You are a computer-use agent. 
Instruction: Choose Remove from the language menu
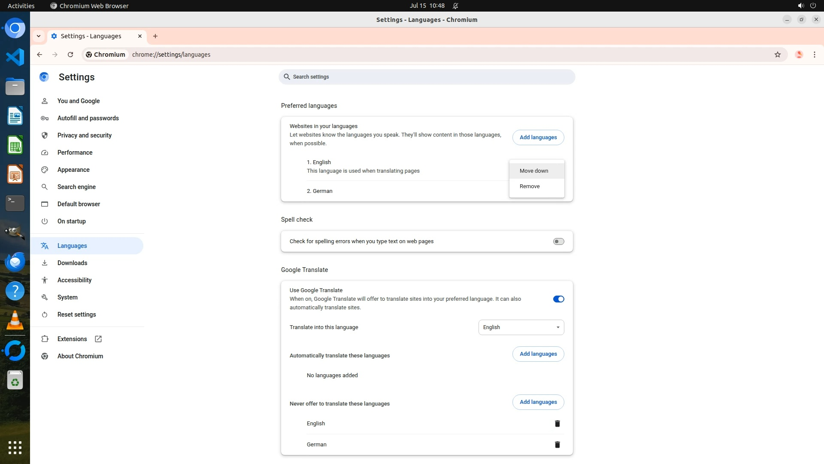coord(530,186)
